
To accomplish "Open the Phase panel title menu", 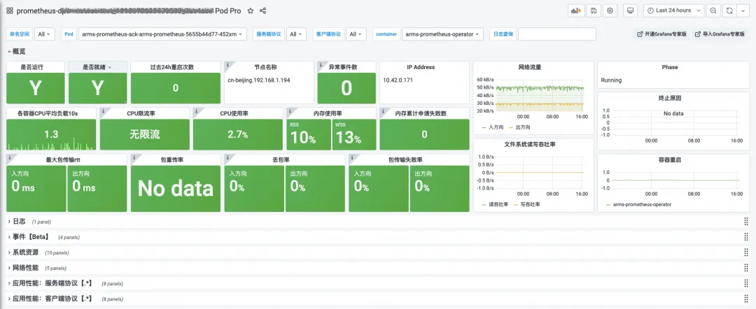I will click(670, 67).
